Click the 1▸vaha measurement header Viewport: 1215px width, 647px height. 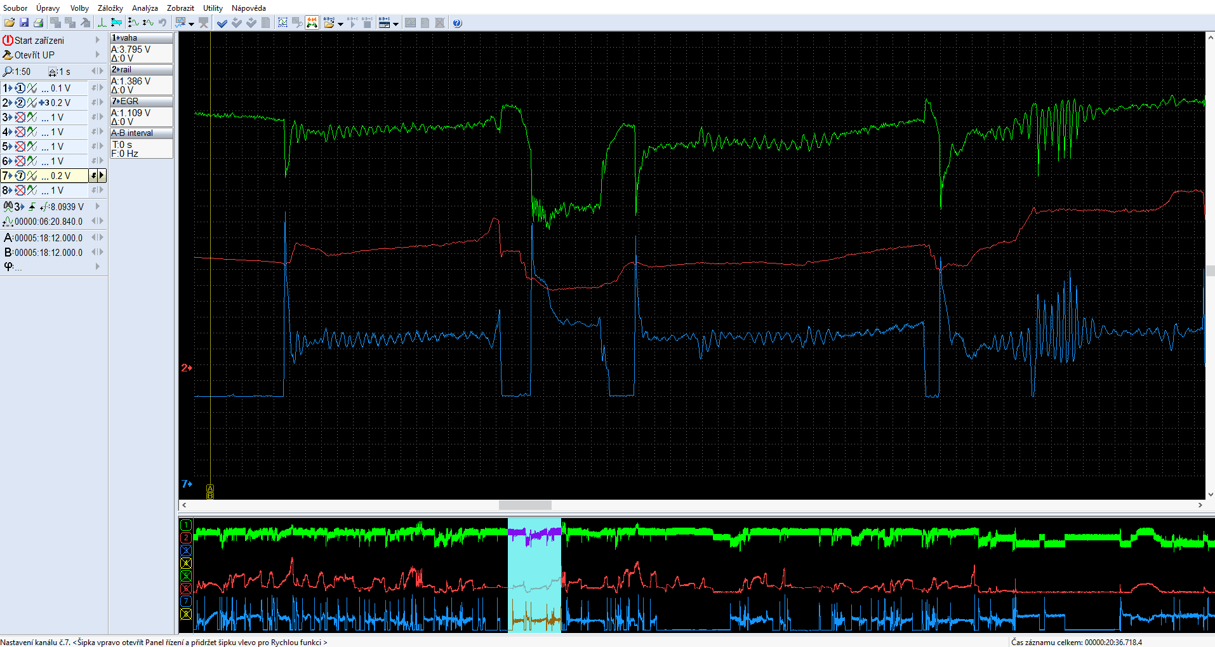[141, 38]
